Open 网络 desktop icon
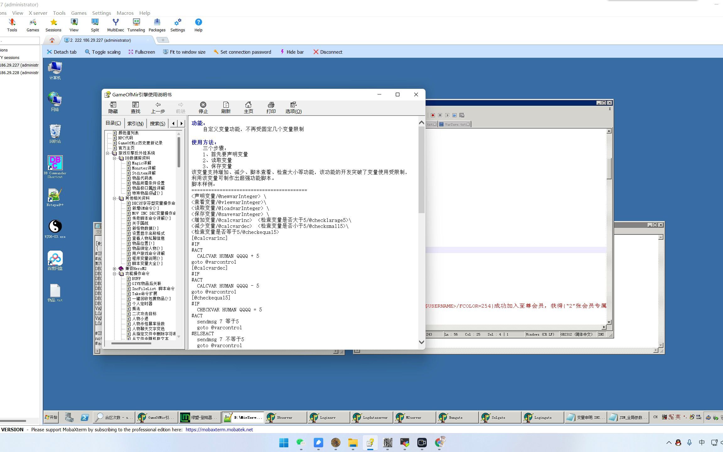Image resolution: width=723 pixels, height=452 pixels. 55,102
